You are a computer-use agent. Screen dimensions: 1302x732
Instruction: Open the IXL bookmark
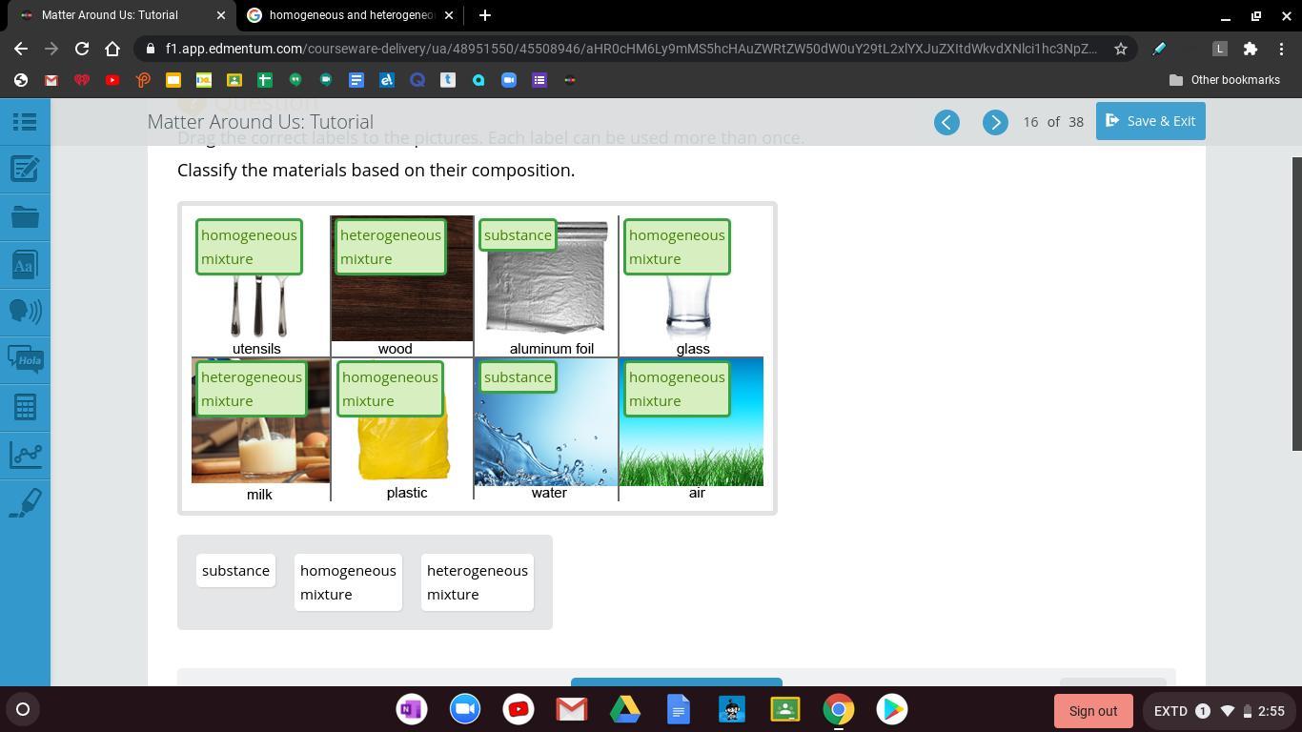point(204,80)
